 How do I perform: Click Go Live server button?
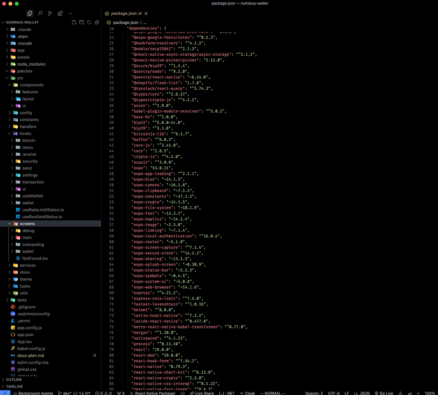click(x=384, y=393)
